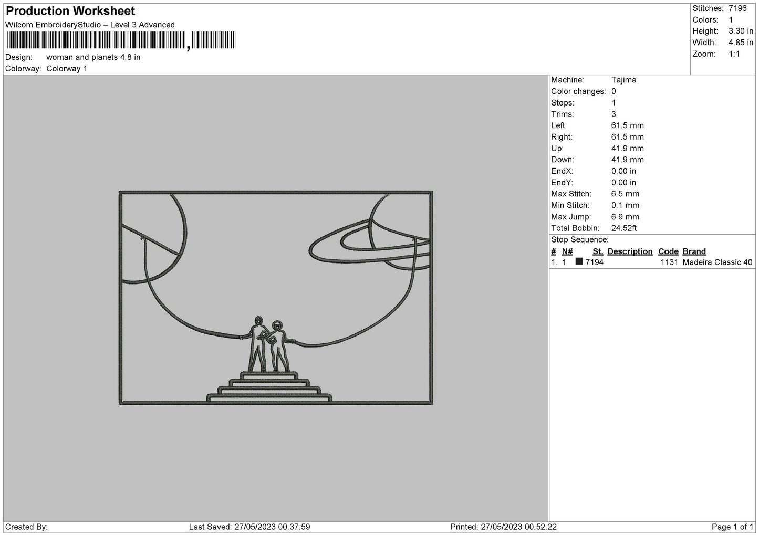This screenshot has width=759, height=536.
Task: Click the black thread color swatch
Action: coord(579,261)
